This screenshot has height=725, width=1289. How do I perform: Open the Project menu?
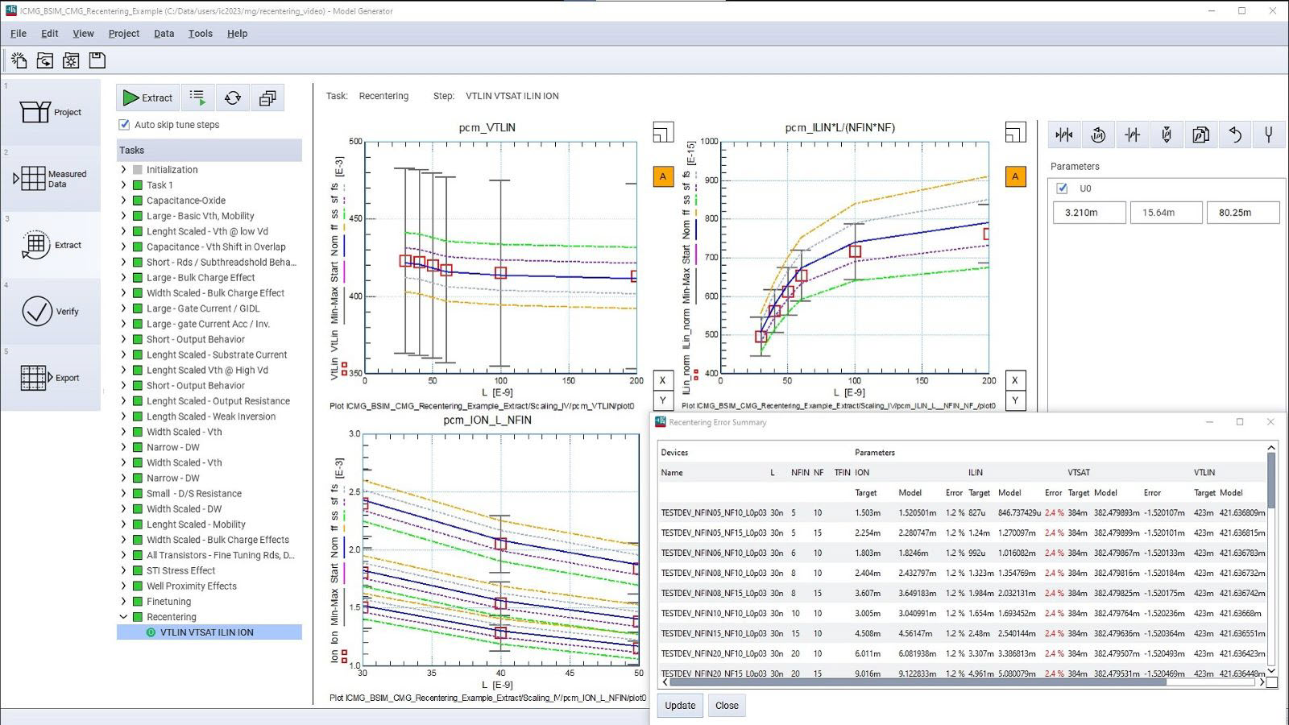(x=123, y=33)
